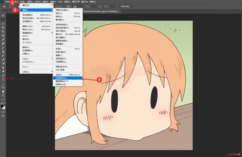Screen dimensions: 242x157
Task: Activate the Zoom magnifier tool
Action: coord(3,96)
